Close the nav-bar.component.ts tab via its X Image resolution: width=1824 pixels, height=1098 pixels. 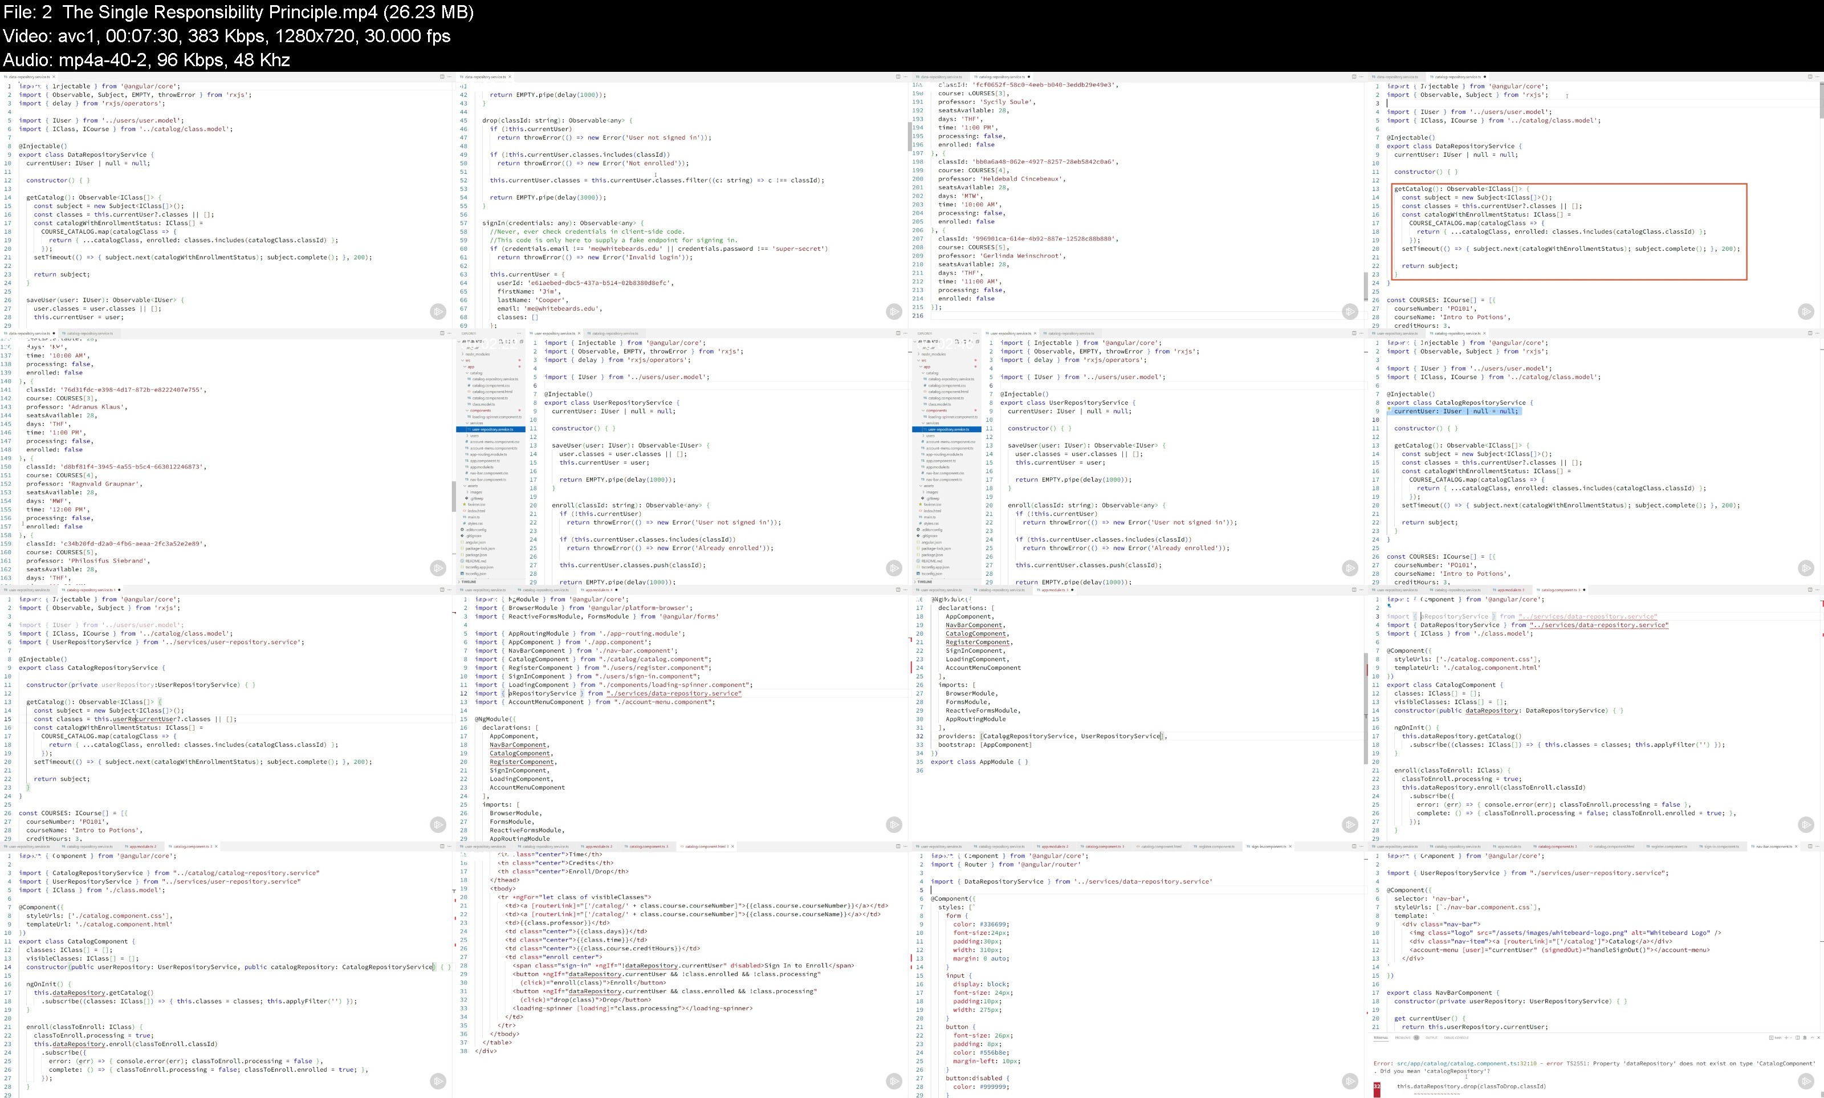click(x=1797, y=847)
